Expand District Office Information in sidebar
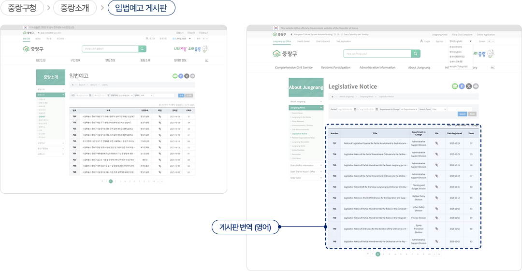 pyautogui.click(x=305, y=165)
